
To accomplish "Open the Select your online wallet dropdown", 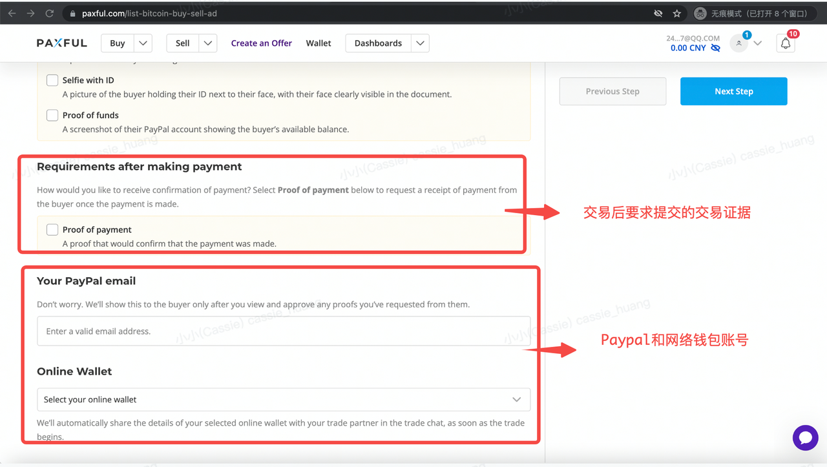I will click(x=284, y=399).
